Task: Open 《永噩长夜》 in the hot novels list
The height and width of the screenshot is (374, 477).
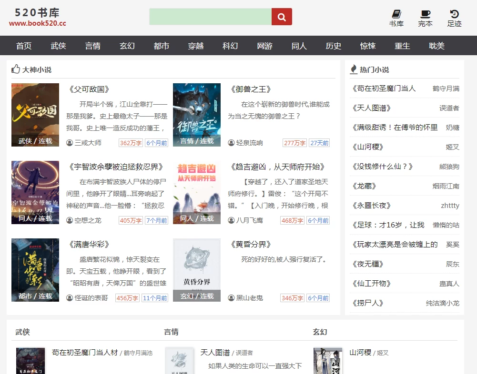Action: click(371, 206)
